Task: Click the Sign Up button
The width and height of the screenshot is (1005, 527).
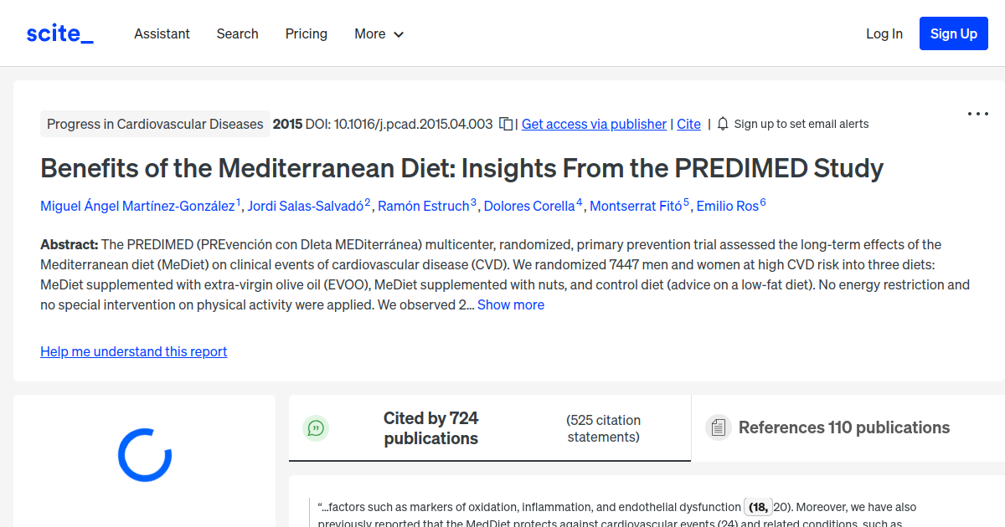Action: (x=953, y=33)
